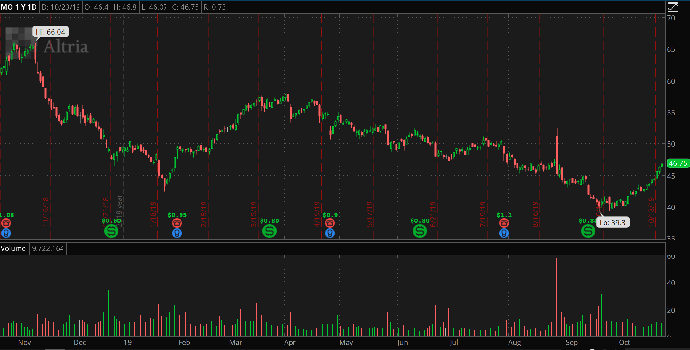
Task: Click the May label on the time axis
Action: [x=346, y=342]
